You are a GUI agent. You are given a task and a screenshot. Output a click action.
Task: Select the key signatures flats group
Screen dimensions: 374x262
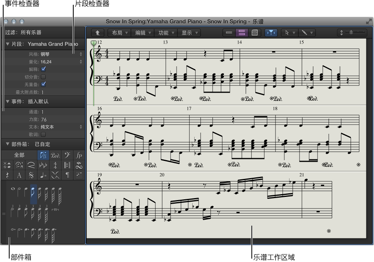point(43,165)
